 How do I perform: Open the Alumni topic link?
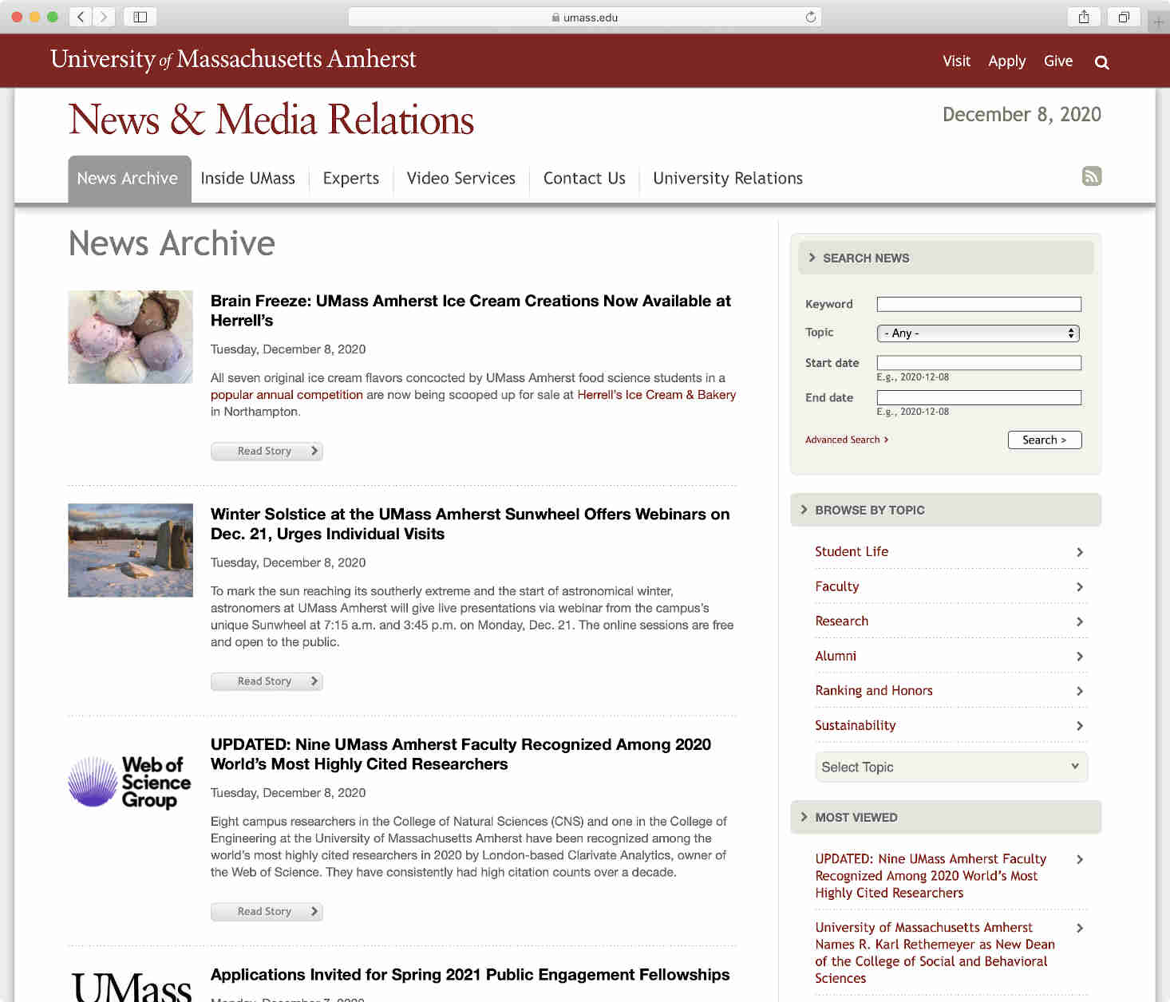click(x=836, y=656)
